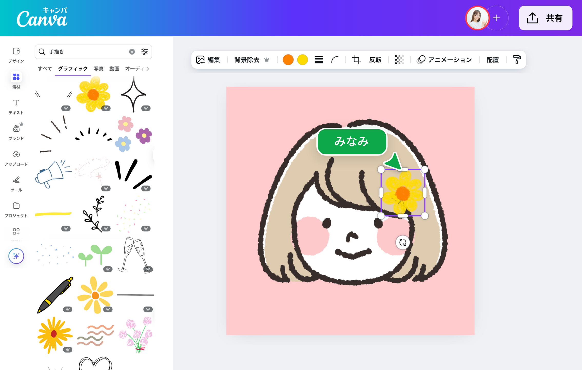The width and height of the screenshot is (582, 370).
Task: Open the アニメーション (Animation) options
Action: click(444, 60)
